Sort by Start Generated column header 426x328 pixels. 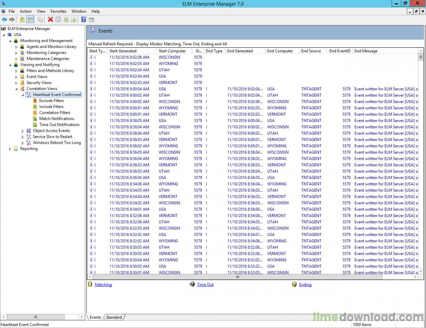[x=132, y=51]
